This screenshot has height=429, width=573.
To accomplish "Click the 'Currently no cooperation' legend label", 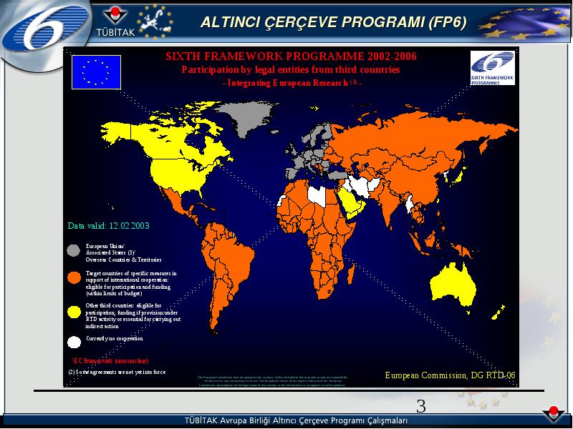I will (x=115, y=338).
